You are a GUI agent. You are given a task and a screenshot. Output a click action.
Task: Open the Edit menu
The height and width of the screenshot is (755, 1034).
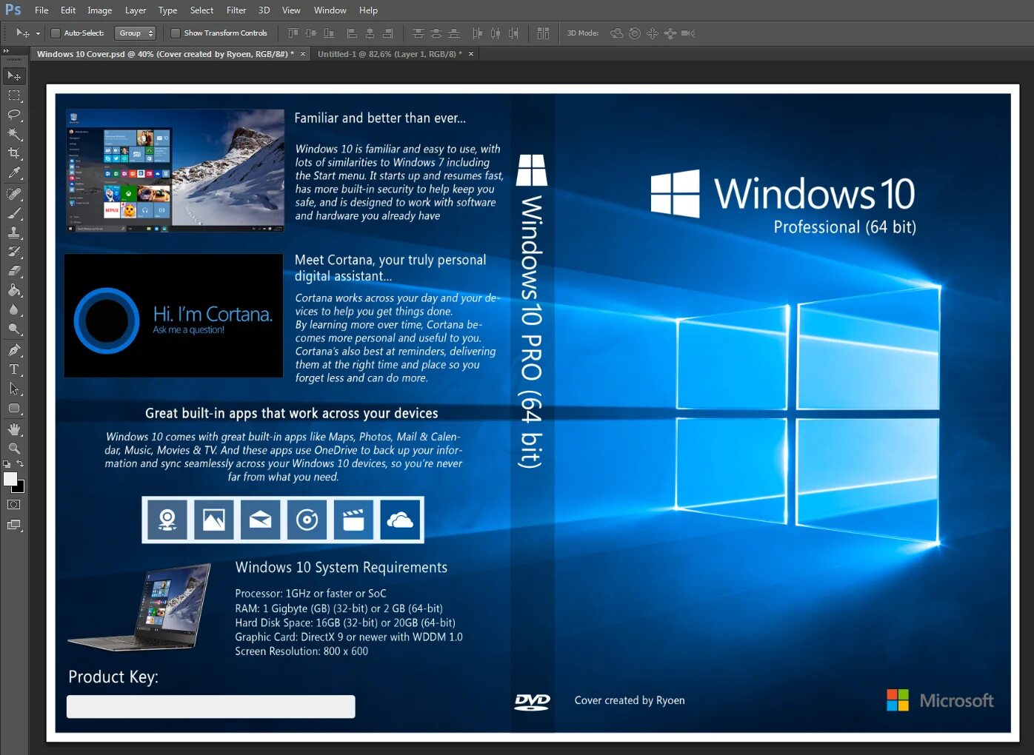[68, 10]
